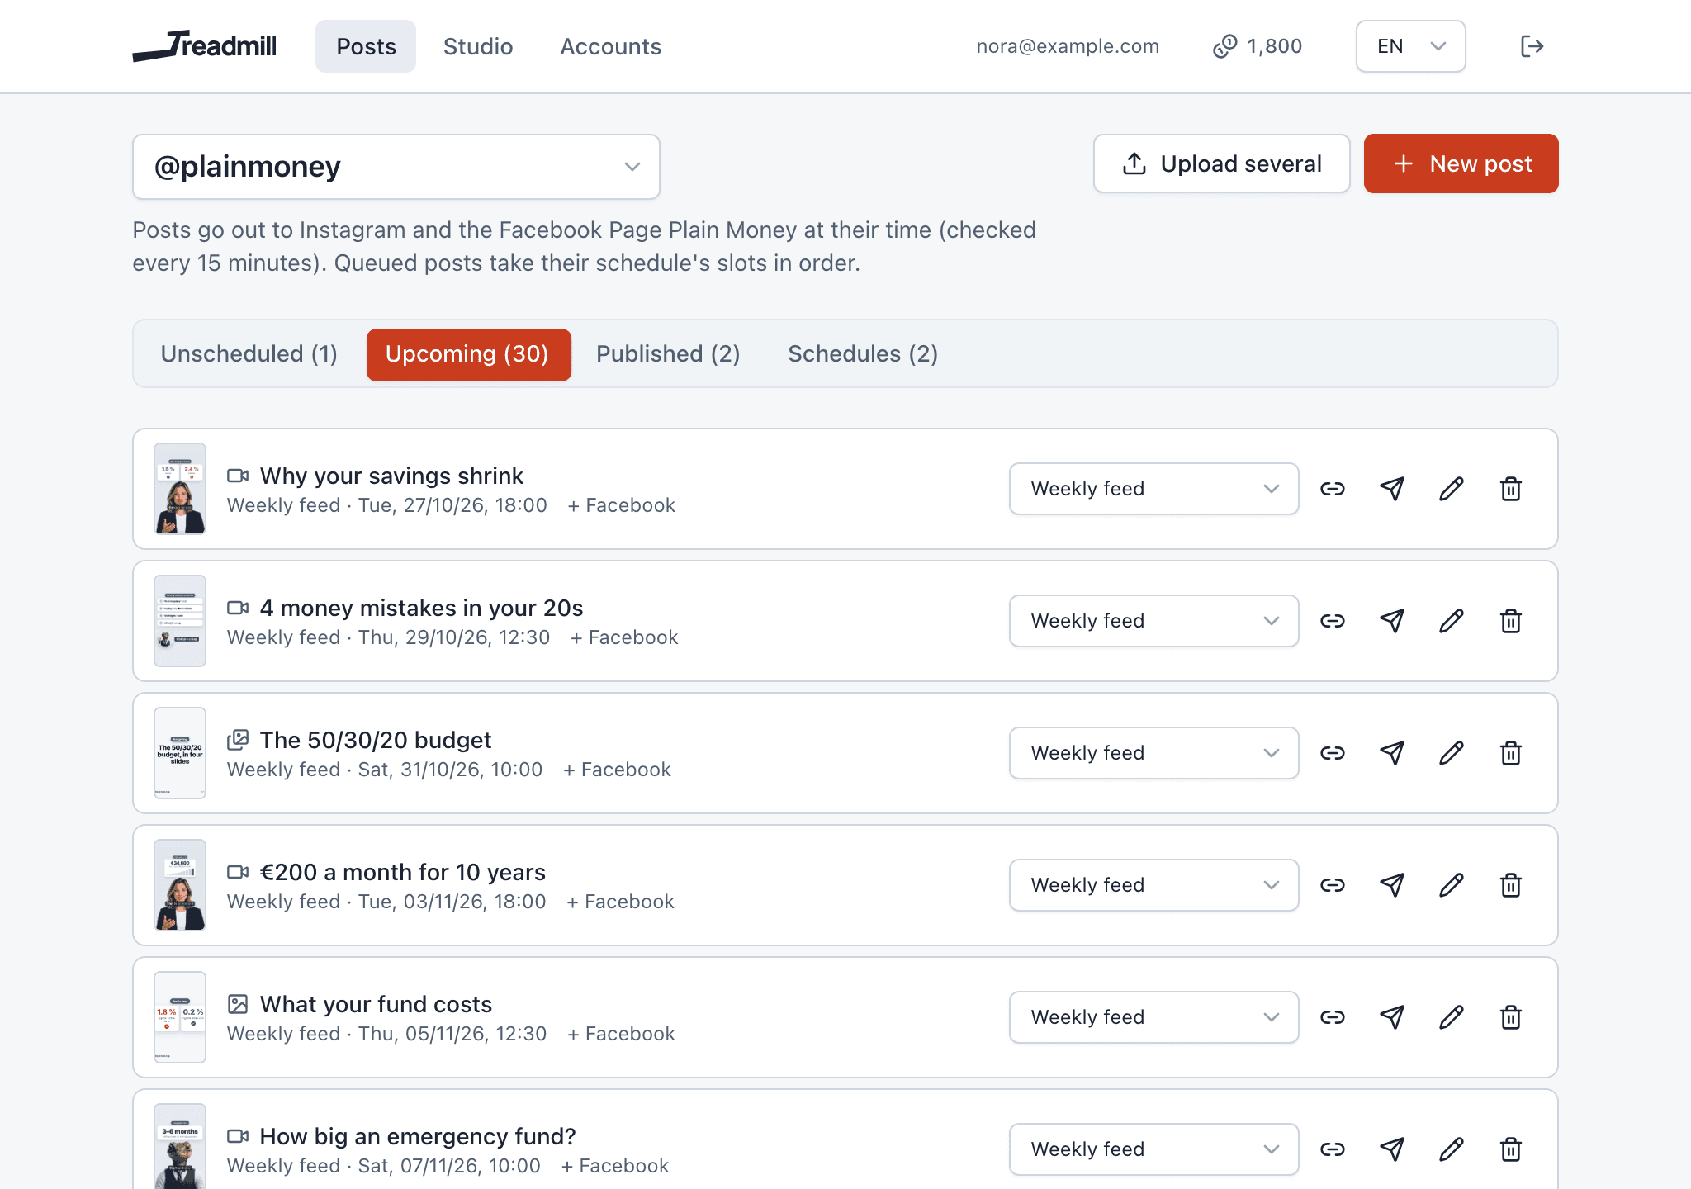Click the log out icon
The image size is (1691, 1189).
pos(1532,46)
